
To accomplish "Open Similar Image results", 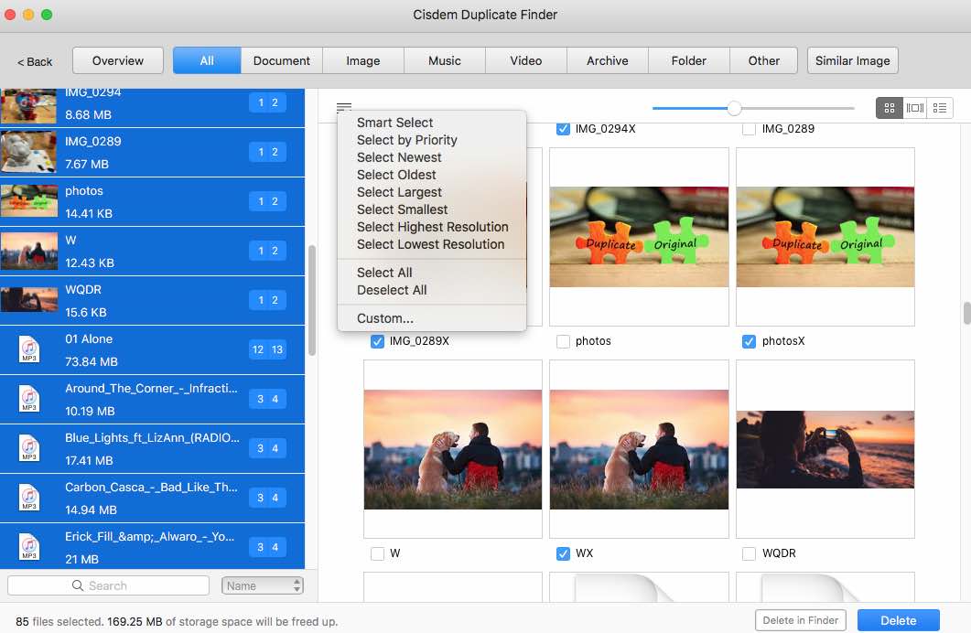I will [x=853, y=60].
